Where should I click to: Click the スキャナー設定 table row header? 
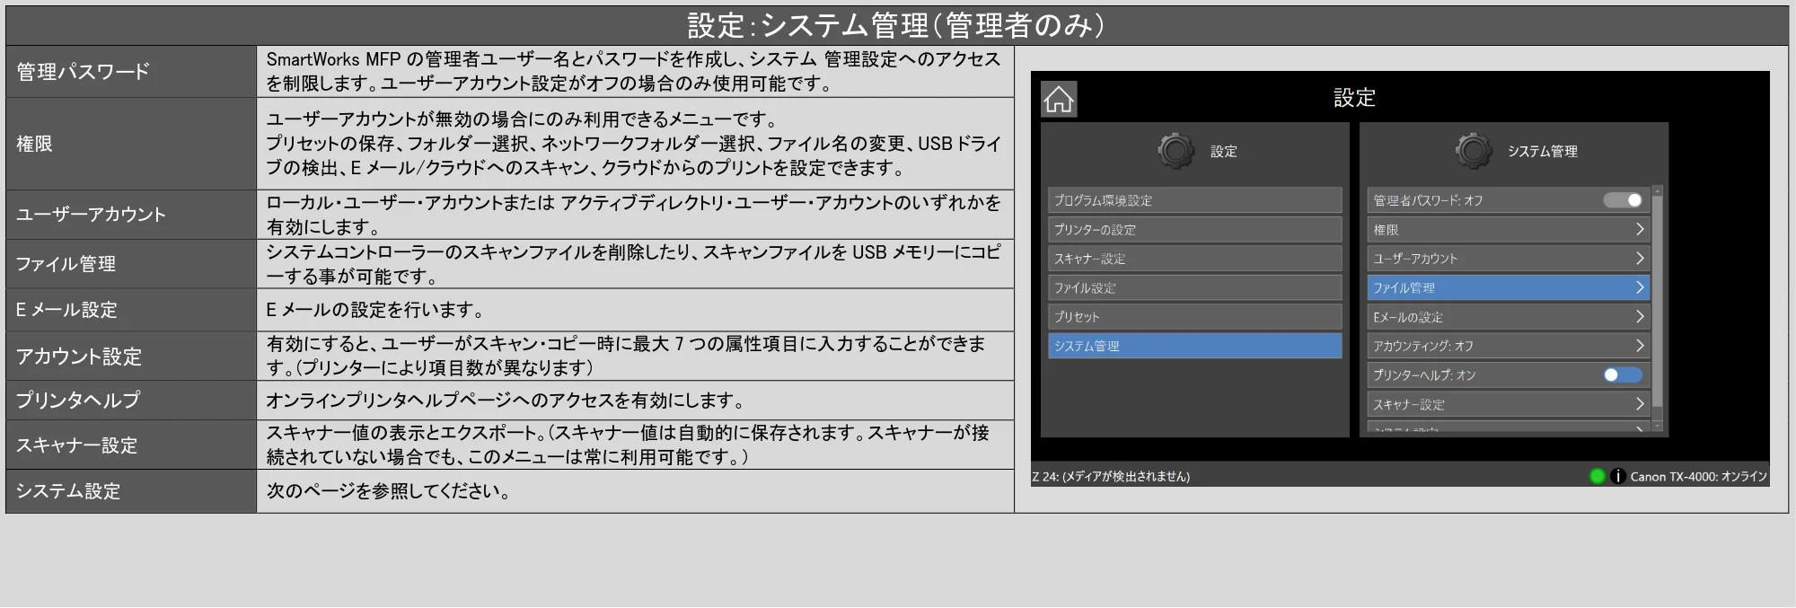(x=131, y=445)
